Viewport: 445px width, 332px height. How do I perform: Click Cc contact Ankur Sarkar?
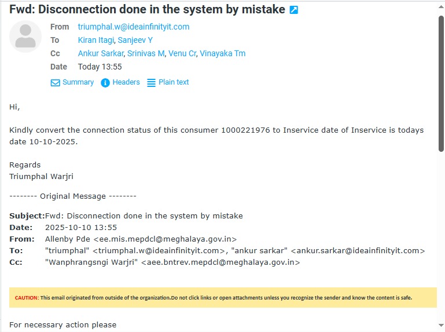point(100,53)
